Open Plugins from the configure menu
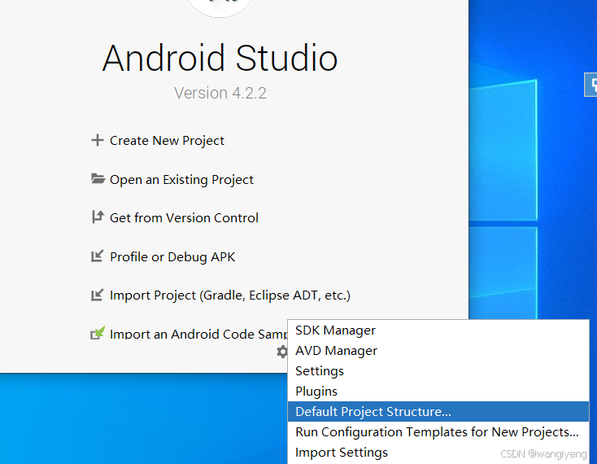The image size is (597, 464). click(438, 392)
